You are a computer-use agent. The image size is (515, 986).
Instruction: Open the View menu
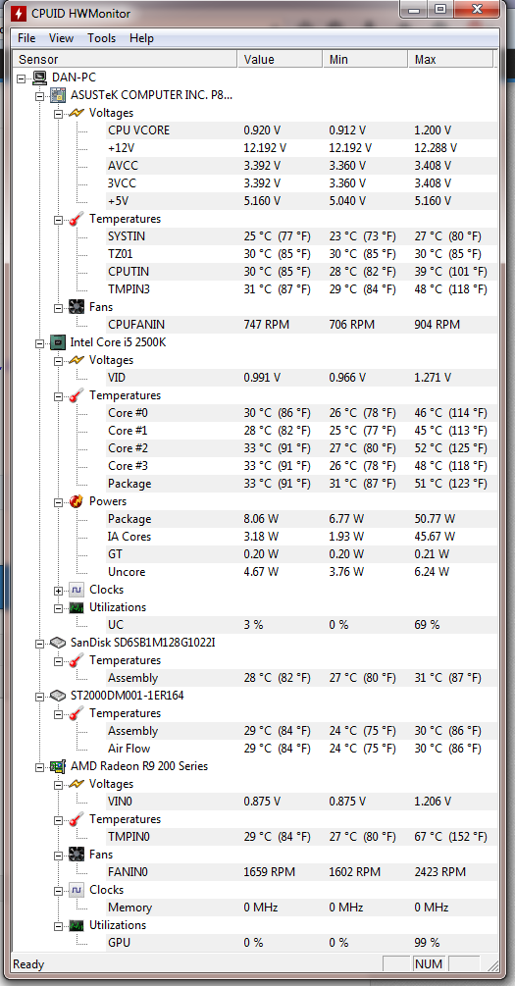[x=61, y=38]
